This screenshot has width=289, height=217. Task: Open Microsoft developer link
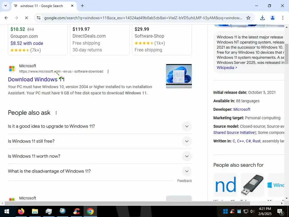(x=242, y=109)
